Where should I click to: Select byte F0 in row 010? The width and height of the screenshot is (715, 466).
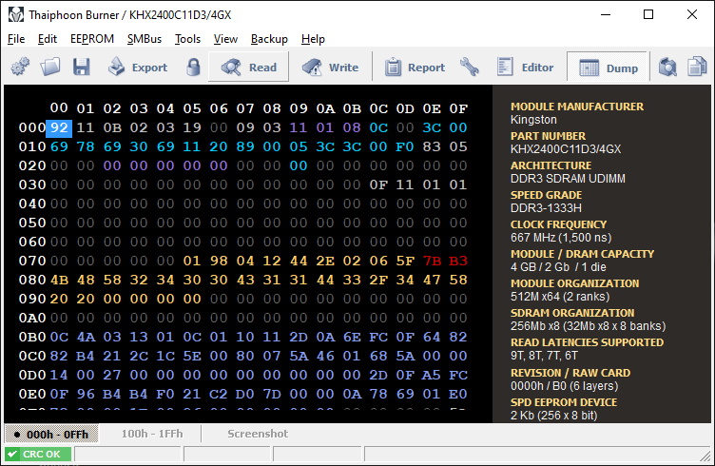[x=404, y=146]
